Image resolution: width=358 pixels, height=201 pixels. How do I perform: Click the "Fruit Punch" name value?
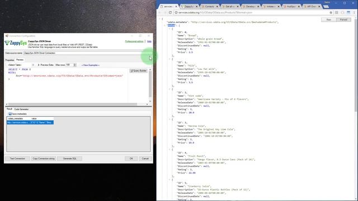196,156
